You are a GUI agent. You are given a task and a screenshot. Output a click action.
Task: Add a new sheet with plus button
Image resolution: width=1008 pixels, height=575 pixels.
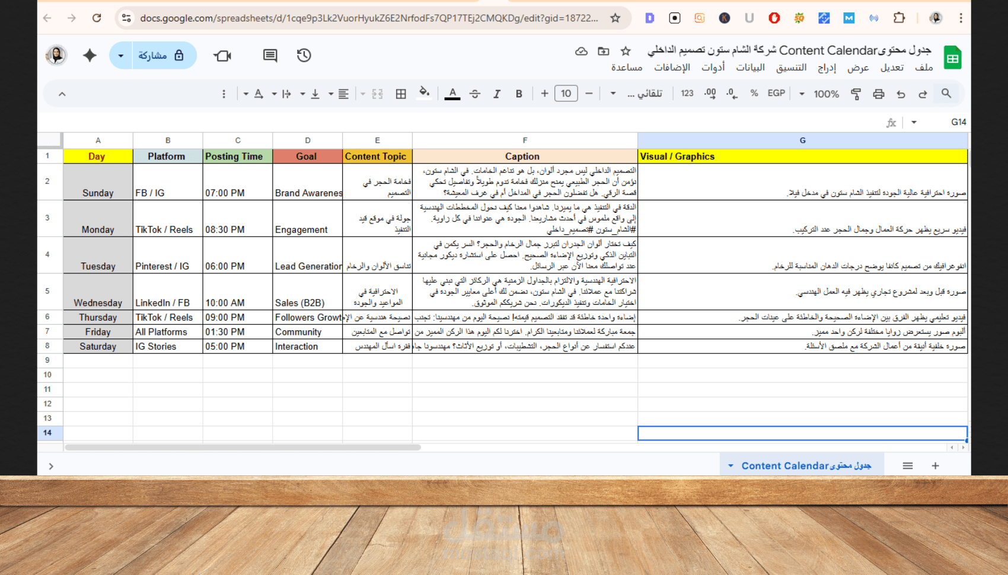935,465
